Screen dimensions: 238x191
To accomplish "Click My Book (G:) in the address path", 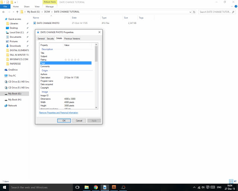I will (33, 12).
